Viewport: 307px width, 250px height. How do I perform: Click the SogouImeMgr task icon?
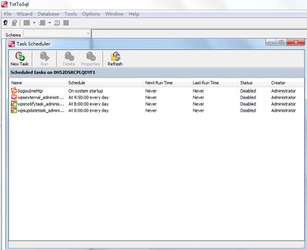click(x=14, y=90)
